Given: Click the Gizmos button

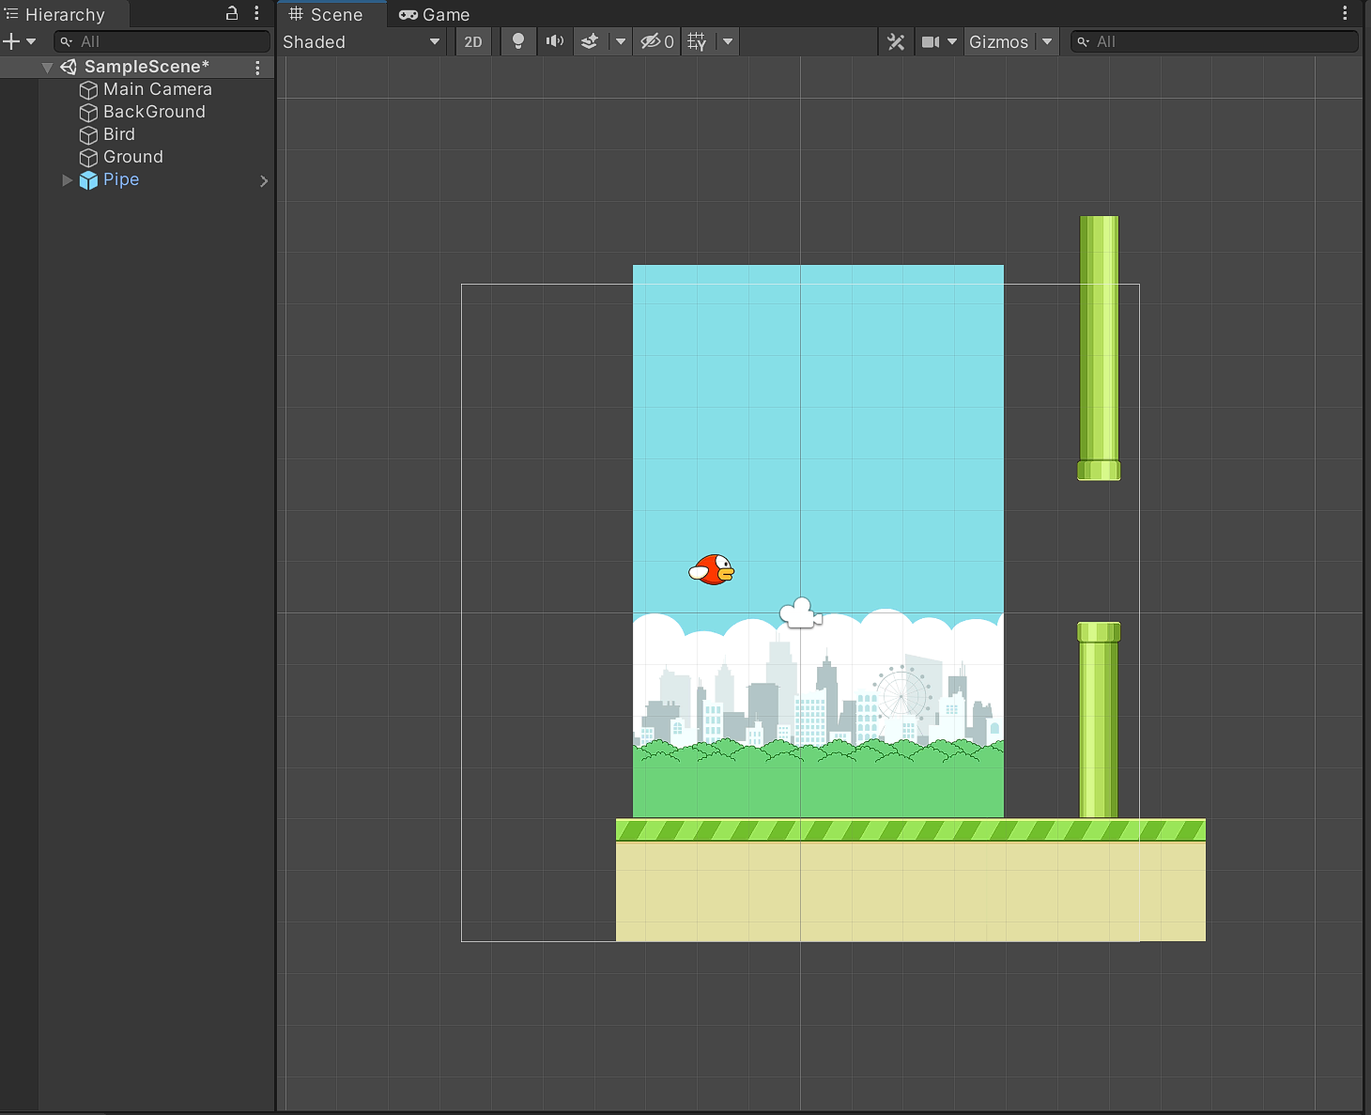Looking at the screenshot, I should pyautogui.click(x=998, y=41).
